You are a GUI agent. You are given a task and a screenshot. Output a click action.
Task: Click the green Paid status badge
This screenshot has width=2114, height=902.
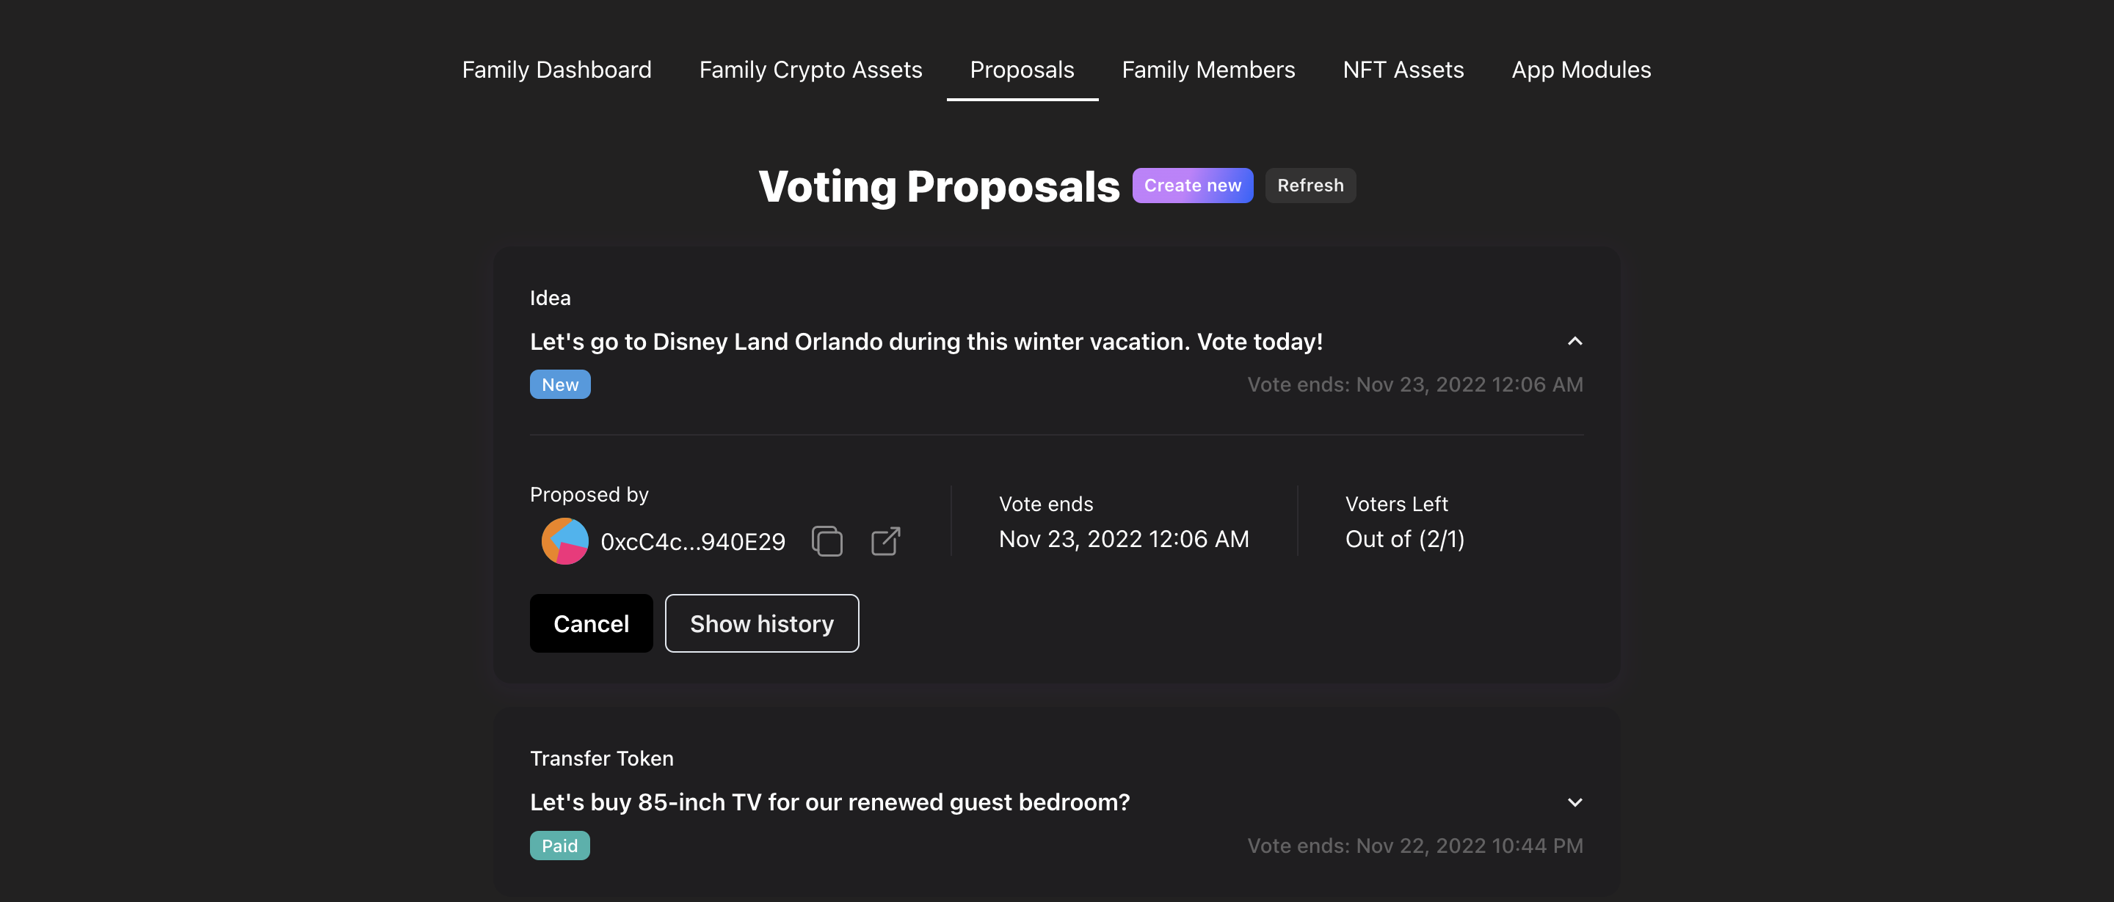559,846
